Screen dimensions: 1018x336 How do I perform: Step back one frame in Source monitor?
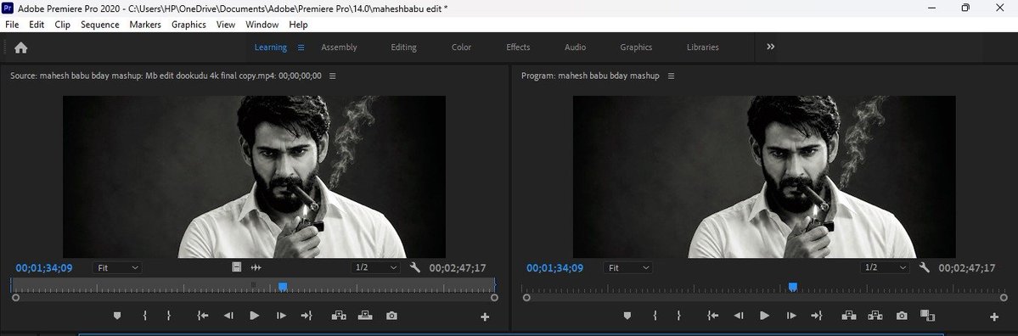[x=228, y=316]
